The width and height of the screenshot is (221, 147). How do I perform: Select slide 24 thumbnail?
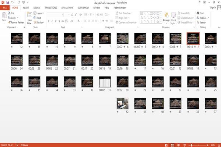(17, 60)
